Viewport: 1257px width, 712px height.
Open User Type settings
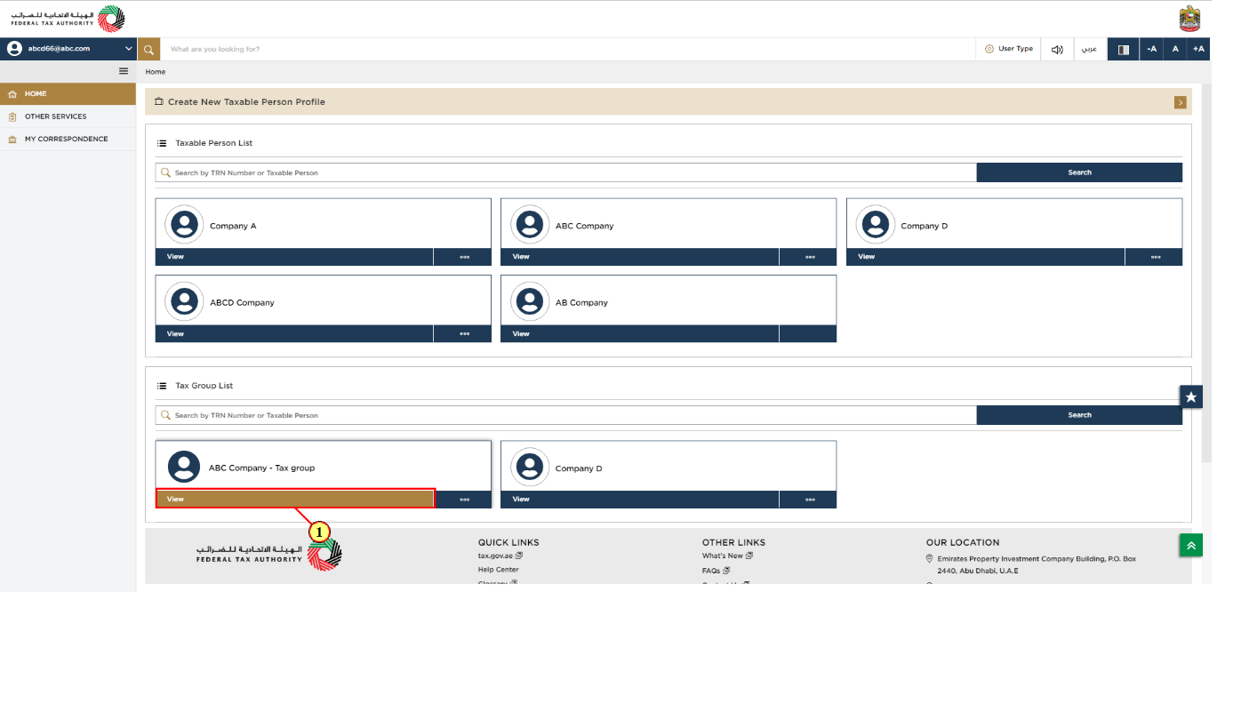point(1009,49)
